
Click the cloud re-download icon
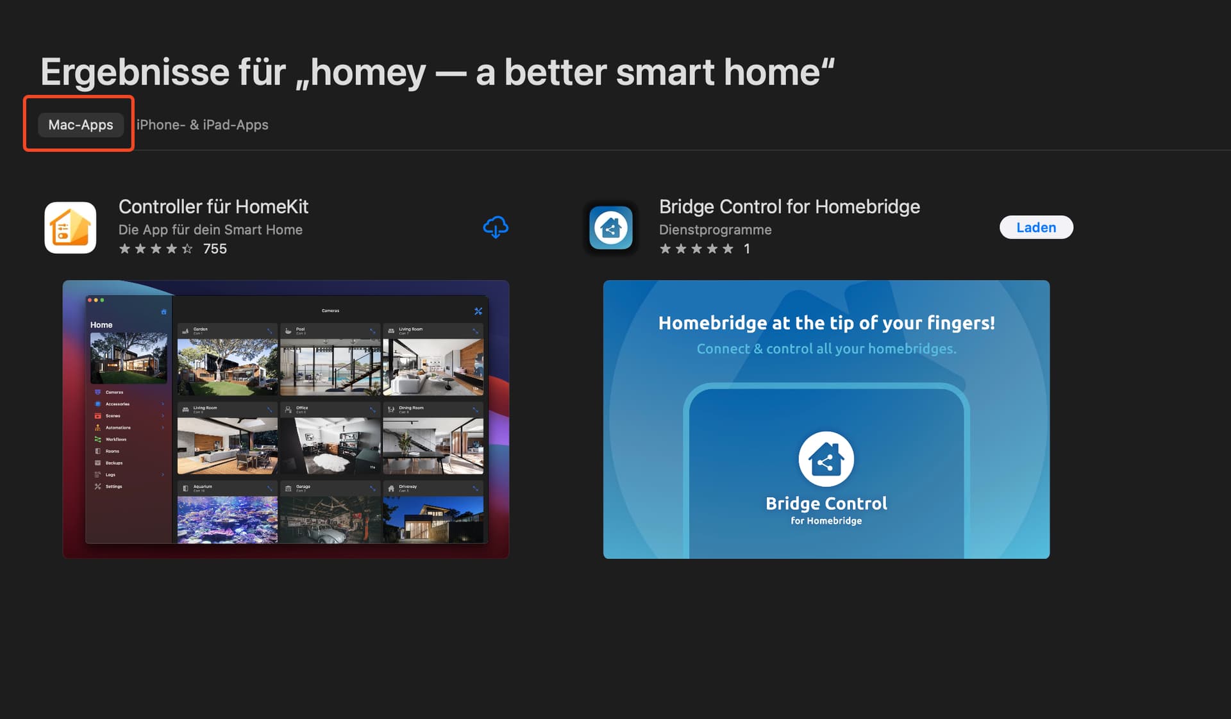[496, 227]
